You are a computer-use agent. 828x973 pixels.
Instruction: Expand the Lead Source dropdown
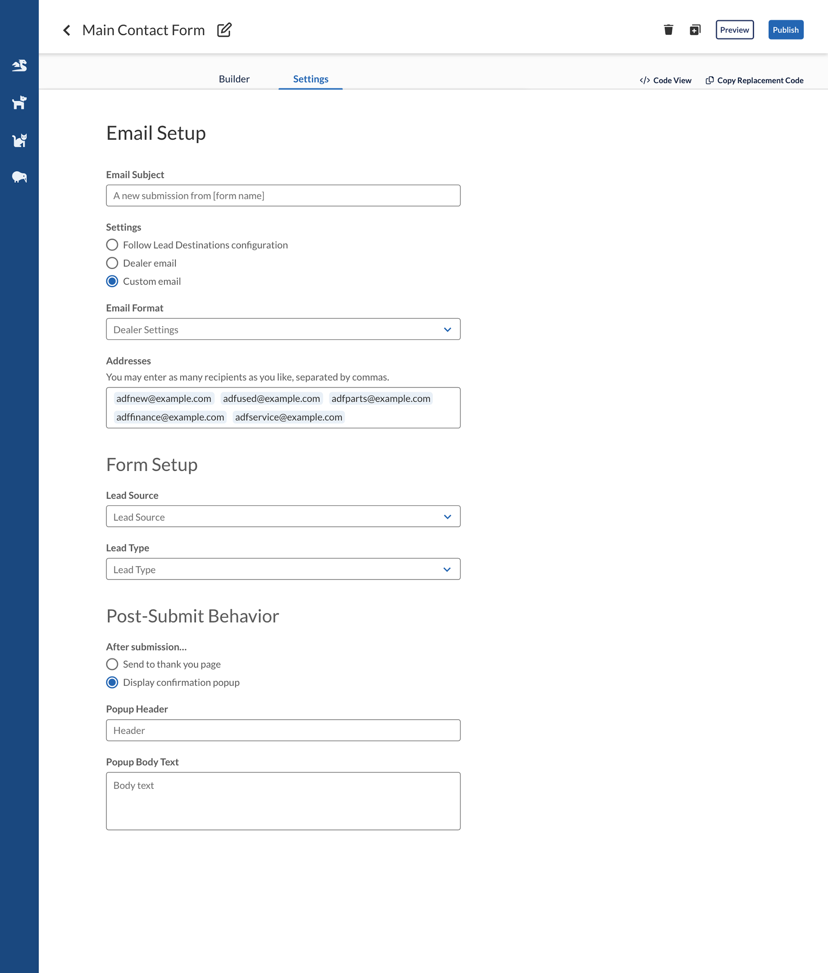283,516
